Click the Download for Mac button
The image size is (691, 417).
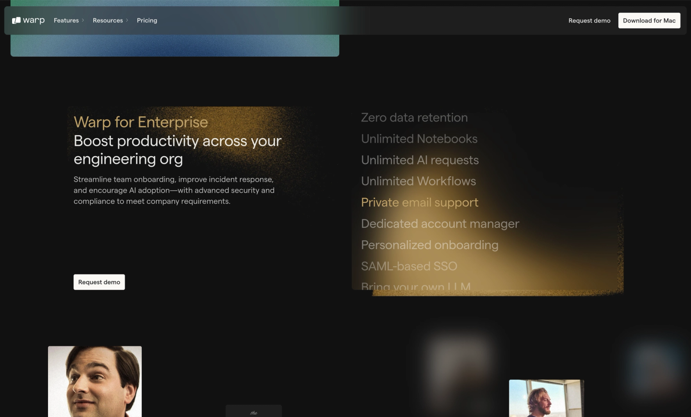click(x=649, y=20)
